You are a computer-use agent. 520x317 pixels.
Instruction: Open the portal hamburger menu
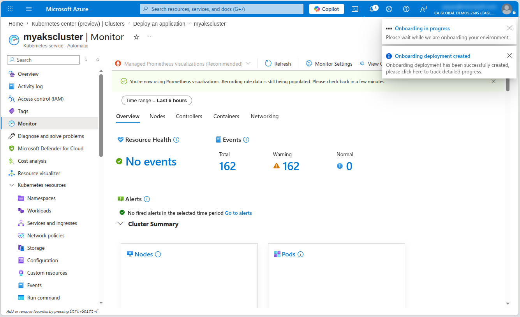[29, 9]
